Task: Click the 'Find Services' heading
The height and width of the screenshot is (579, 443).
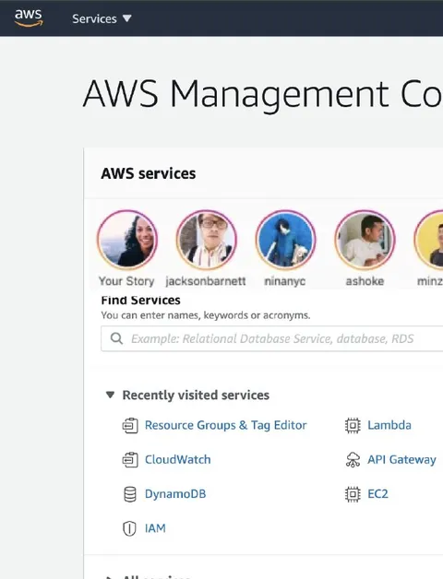Action: [141, 301]
